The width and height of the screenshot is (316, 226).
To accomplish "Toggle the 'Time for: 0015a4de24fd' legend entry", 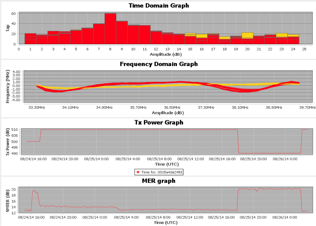I will [x=159, y=172].
